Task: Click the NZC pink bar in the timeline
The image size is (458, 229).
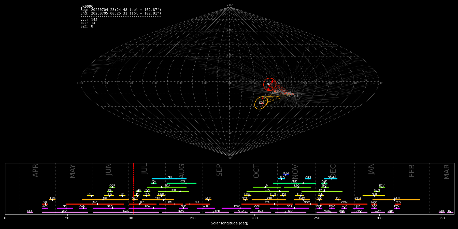Action: point(126,212)
